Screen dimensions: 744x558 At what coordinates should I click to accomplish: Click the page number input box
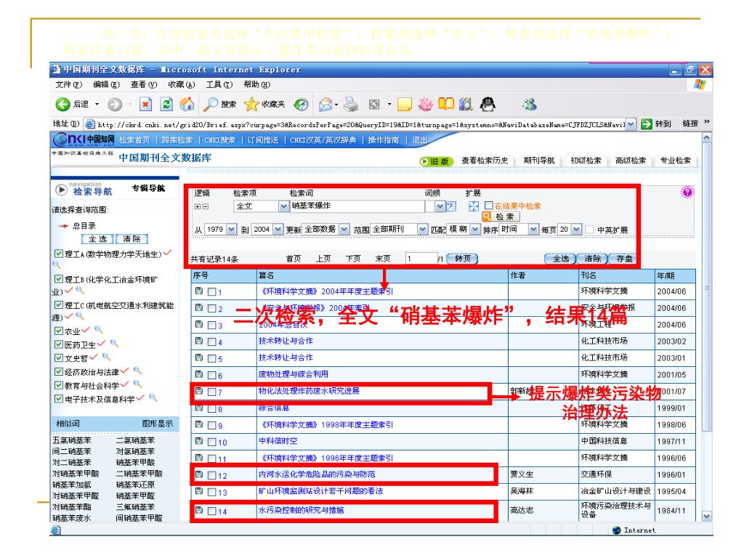pyautogui.click(x=421, y=259)
